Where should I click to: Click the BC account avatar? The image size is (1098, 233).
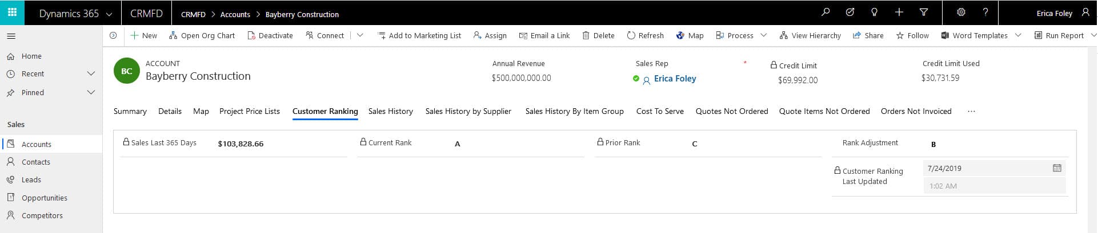point(127,71)
